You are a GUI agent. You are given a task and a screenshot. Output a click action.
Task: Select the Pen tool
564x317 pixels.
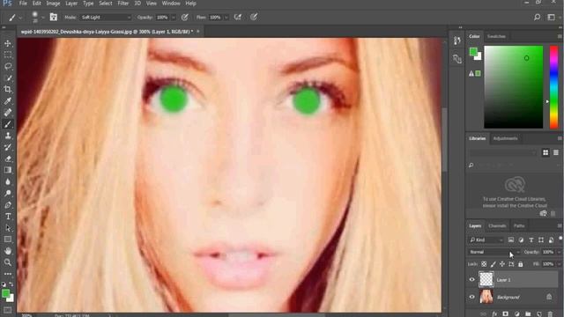(8, 205)
